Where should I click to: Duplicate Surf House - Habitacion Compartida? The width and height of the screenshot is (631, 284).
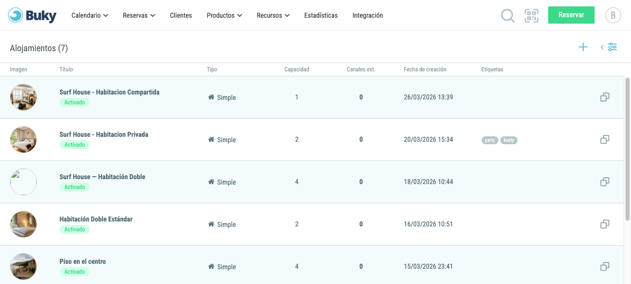point(605,97)
